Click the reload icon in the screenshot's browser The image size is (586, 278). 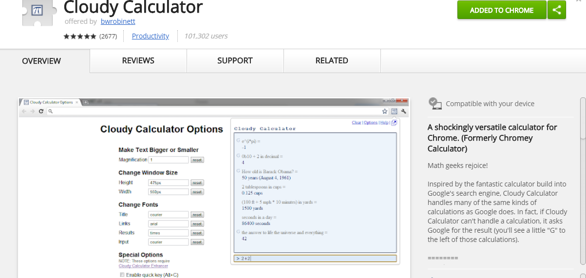point(41,111)
